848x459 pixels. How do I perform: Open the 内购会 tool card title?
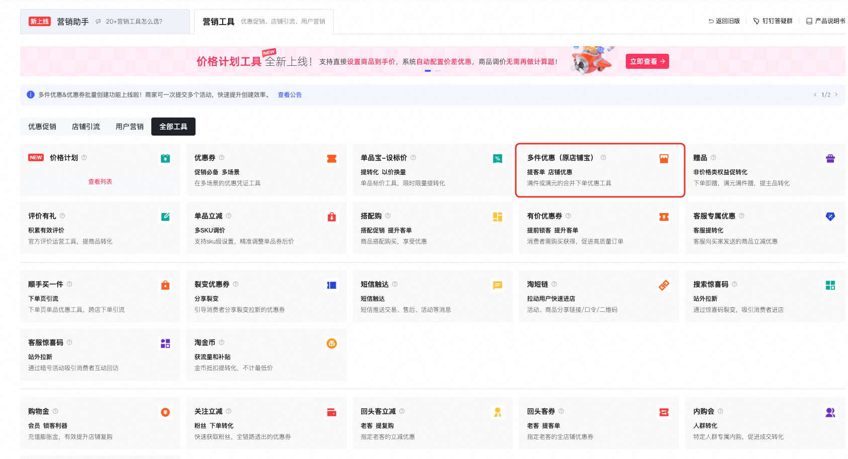[704, 411]
